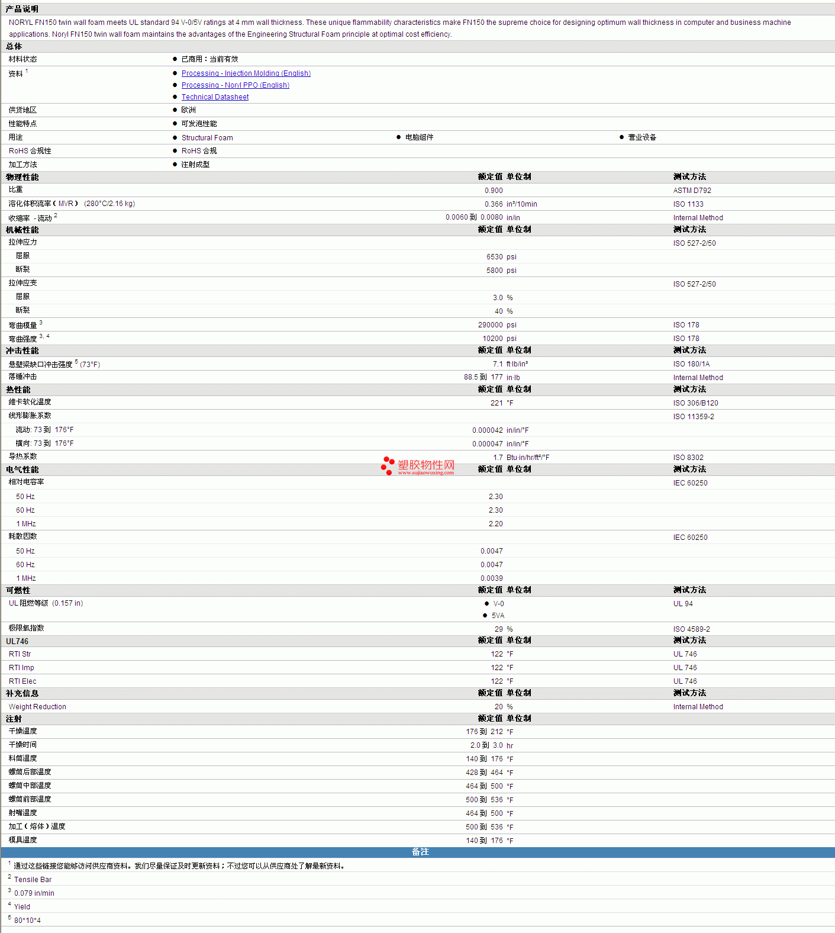Click the blue 备注 notes header bar
The height and width of the screenshot is (933, 835).
418,852
